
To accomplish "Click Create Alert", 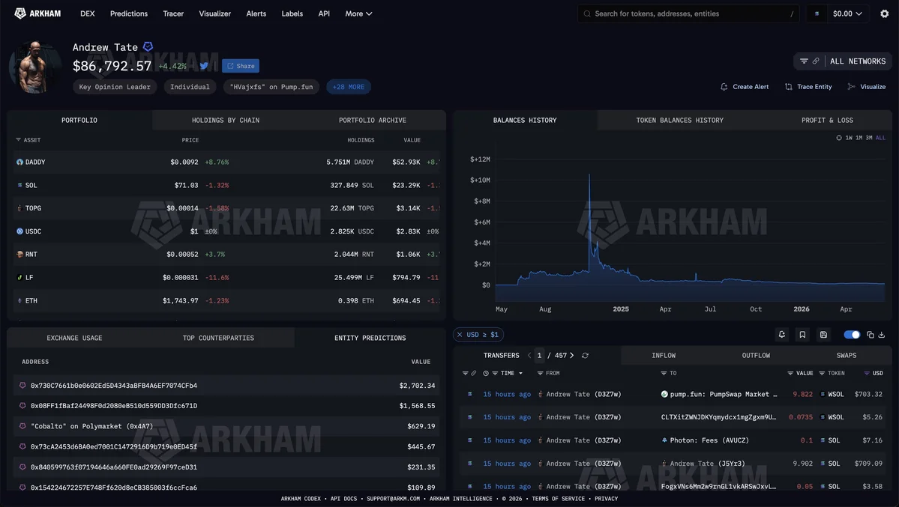I will tap(745, 87).
